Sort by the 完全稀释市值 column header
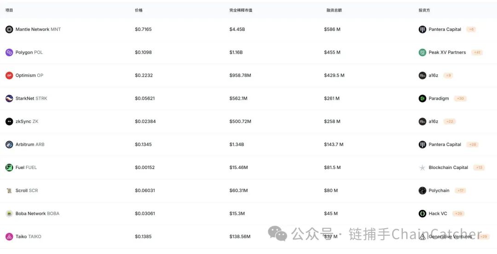Screen dimensions: 497x254 click(x=241, y=10)
